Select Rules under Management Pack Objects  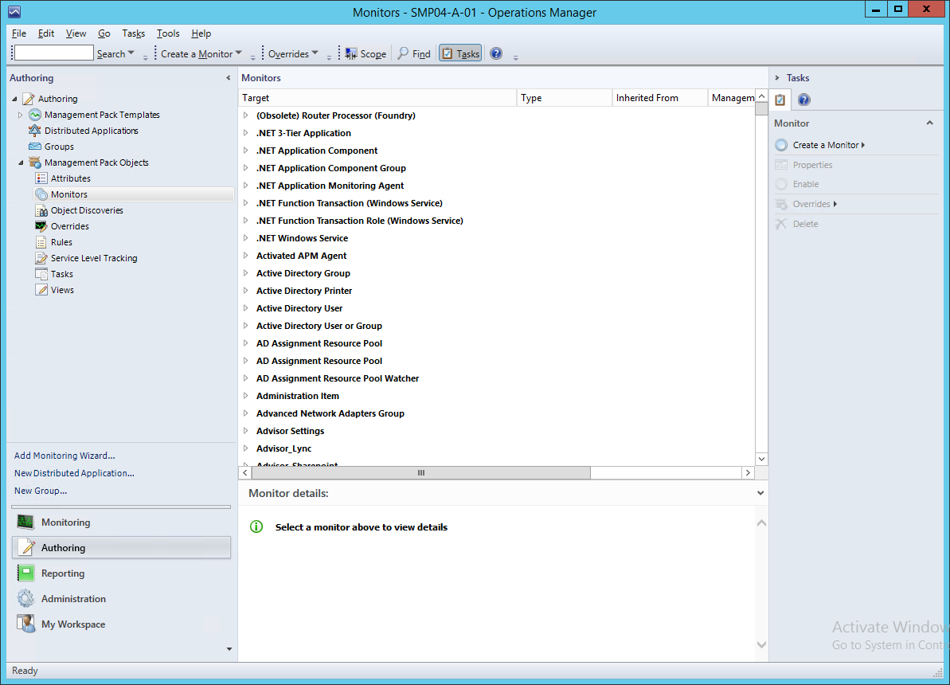(x=61, y=241)
